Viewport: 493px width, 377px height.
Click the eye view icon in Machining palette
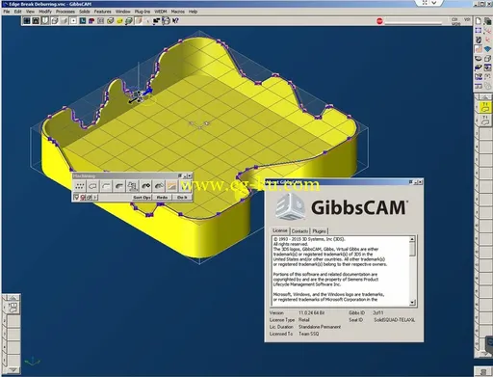(x=90, y=197)
